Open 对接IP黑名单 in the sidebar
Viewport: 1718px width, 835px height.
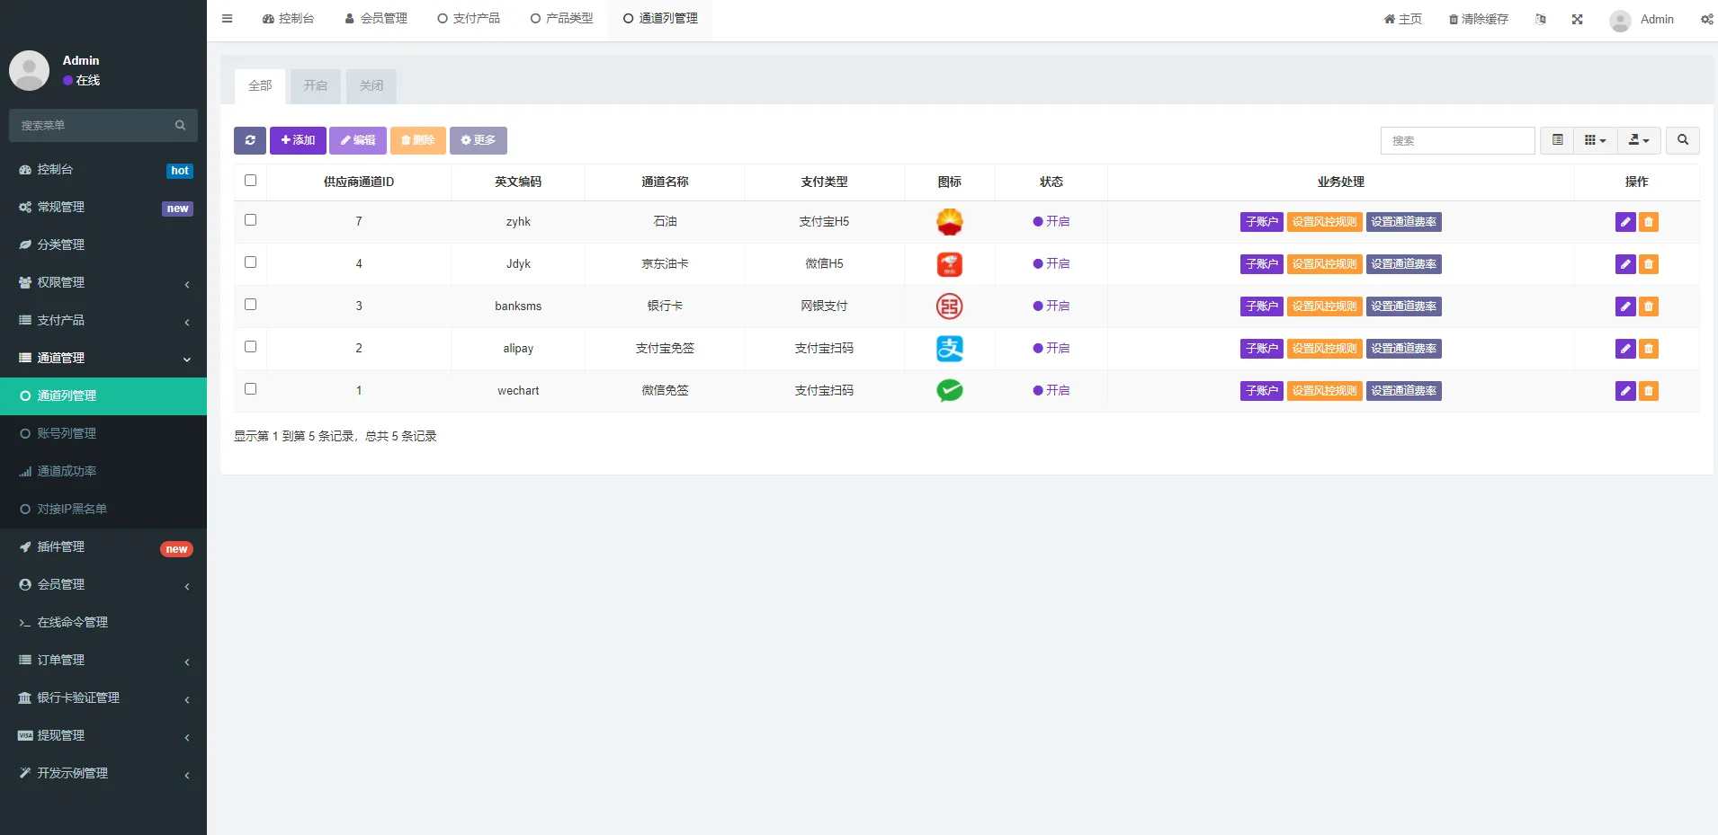(x=103, y=509)
